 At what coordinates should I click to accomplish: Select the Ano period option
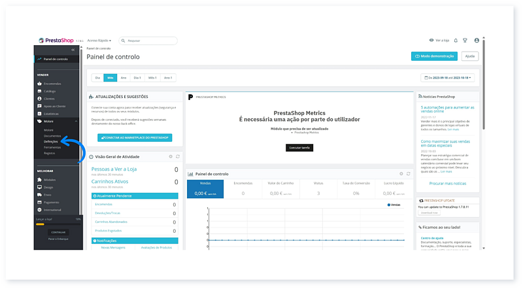point(124,77)
